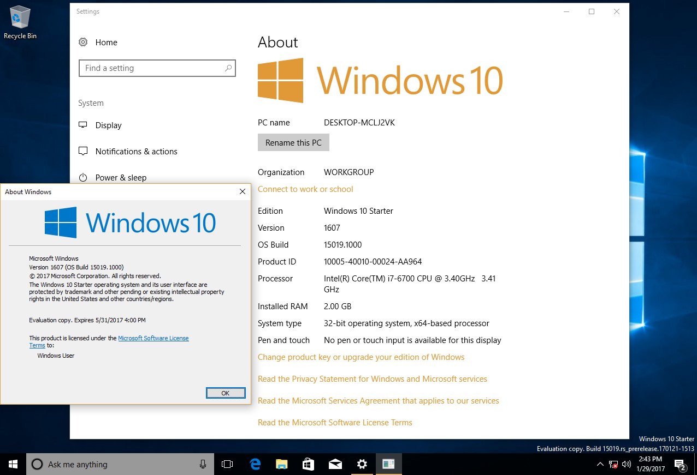Open the Privacy Statement link
Screen dimensions: 697x475
pyautogui.click(x=372, y=378)
